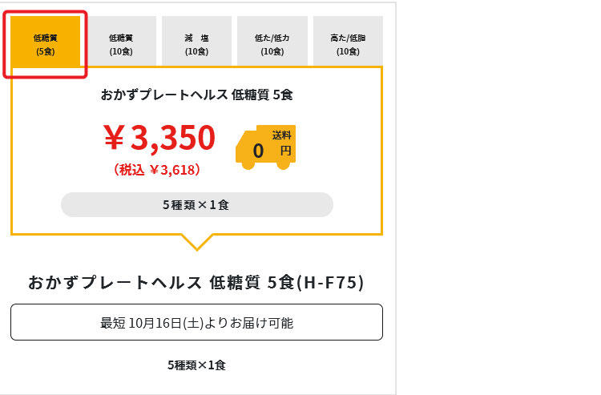
Task: Click the red ¥3,350 price
Action: (159, 138)
